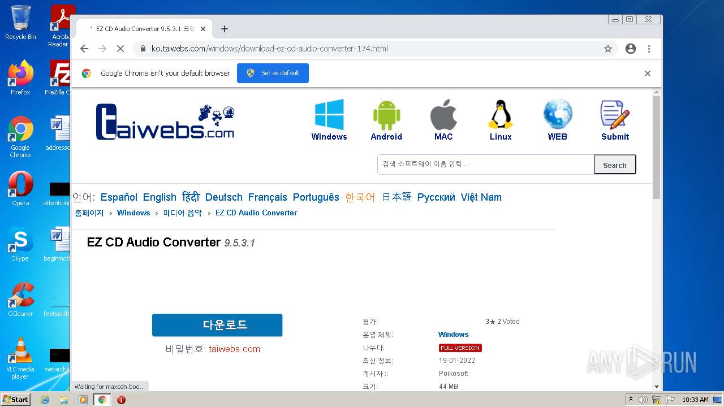Click the 19-01-2022 update date

click(x=457, y=361)
